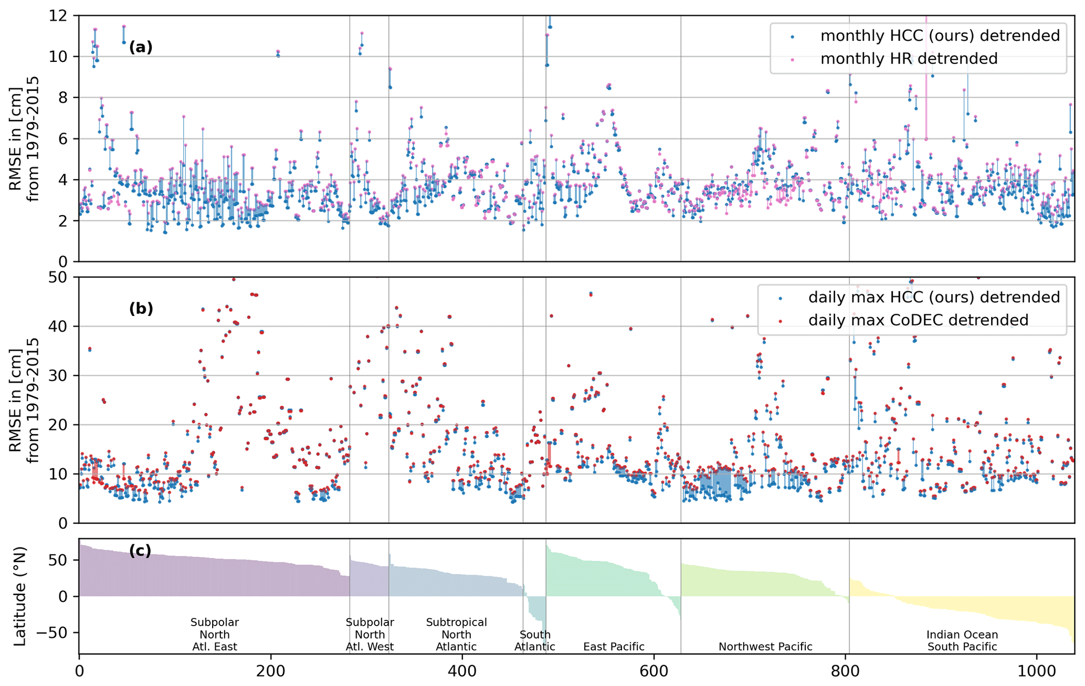The width and height of the screenshot is (1085, 686).
Task: Click the blue monthly HCC legend marker
Action: point(793,37)
